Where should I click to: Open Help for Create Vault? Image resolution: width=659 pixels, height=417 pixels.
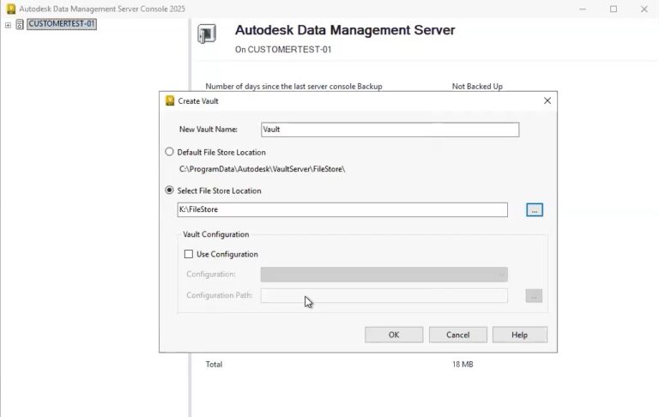[x=519, y=335]
